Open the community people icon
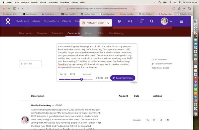 (x=119, y=21)
